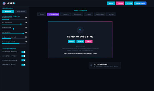Click the Max Title Words slider handle
This screenshot has width=154, height=91.
click(21, 24)
